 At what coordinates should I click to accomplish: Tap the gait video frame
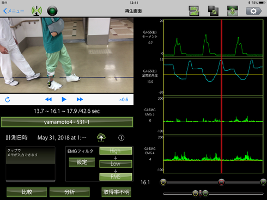point(66,55)
